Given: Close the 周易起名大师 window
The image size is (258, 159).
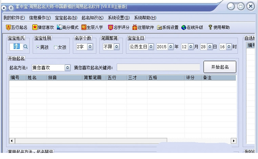Looking at the screenshot, I should (x=251, y=6).
